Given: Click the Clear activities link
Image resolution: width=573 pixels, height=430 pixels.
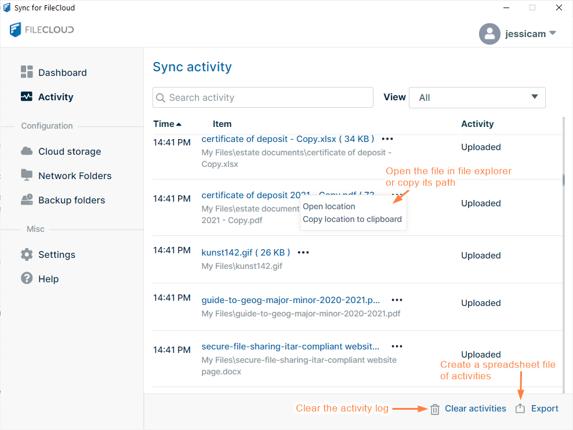Looking at the screenshot, I should [x=475, y=409].
